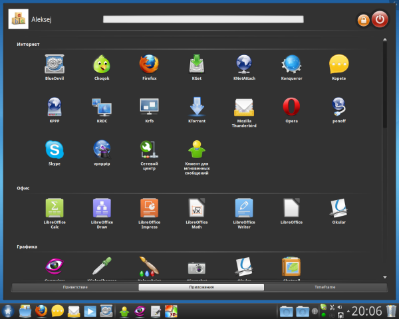
Task: Start Krfb desktop sharing
Action: (149, 110)
